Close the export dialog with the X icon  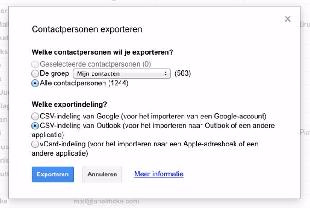287,19
